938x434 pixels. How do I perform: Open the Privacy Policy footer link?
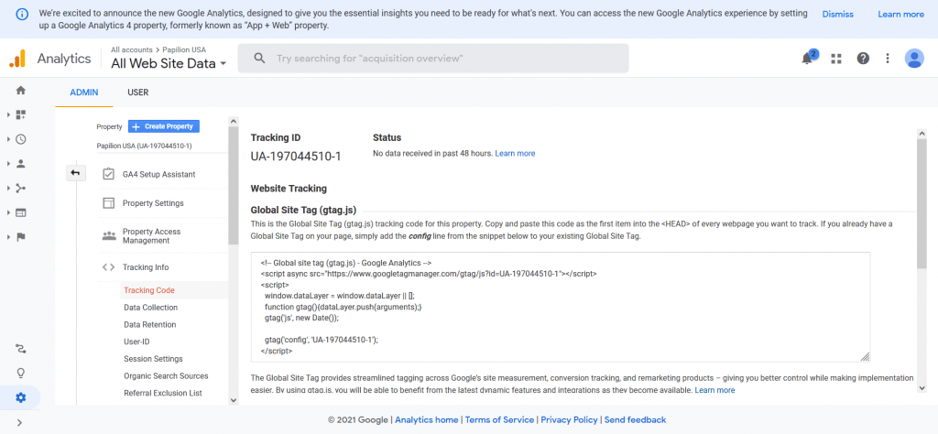(570, 420)
